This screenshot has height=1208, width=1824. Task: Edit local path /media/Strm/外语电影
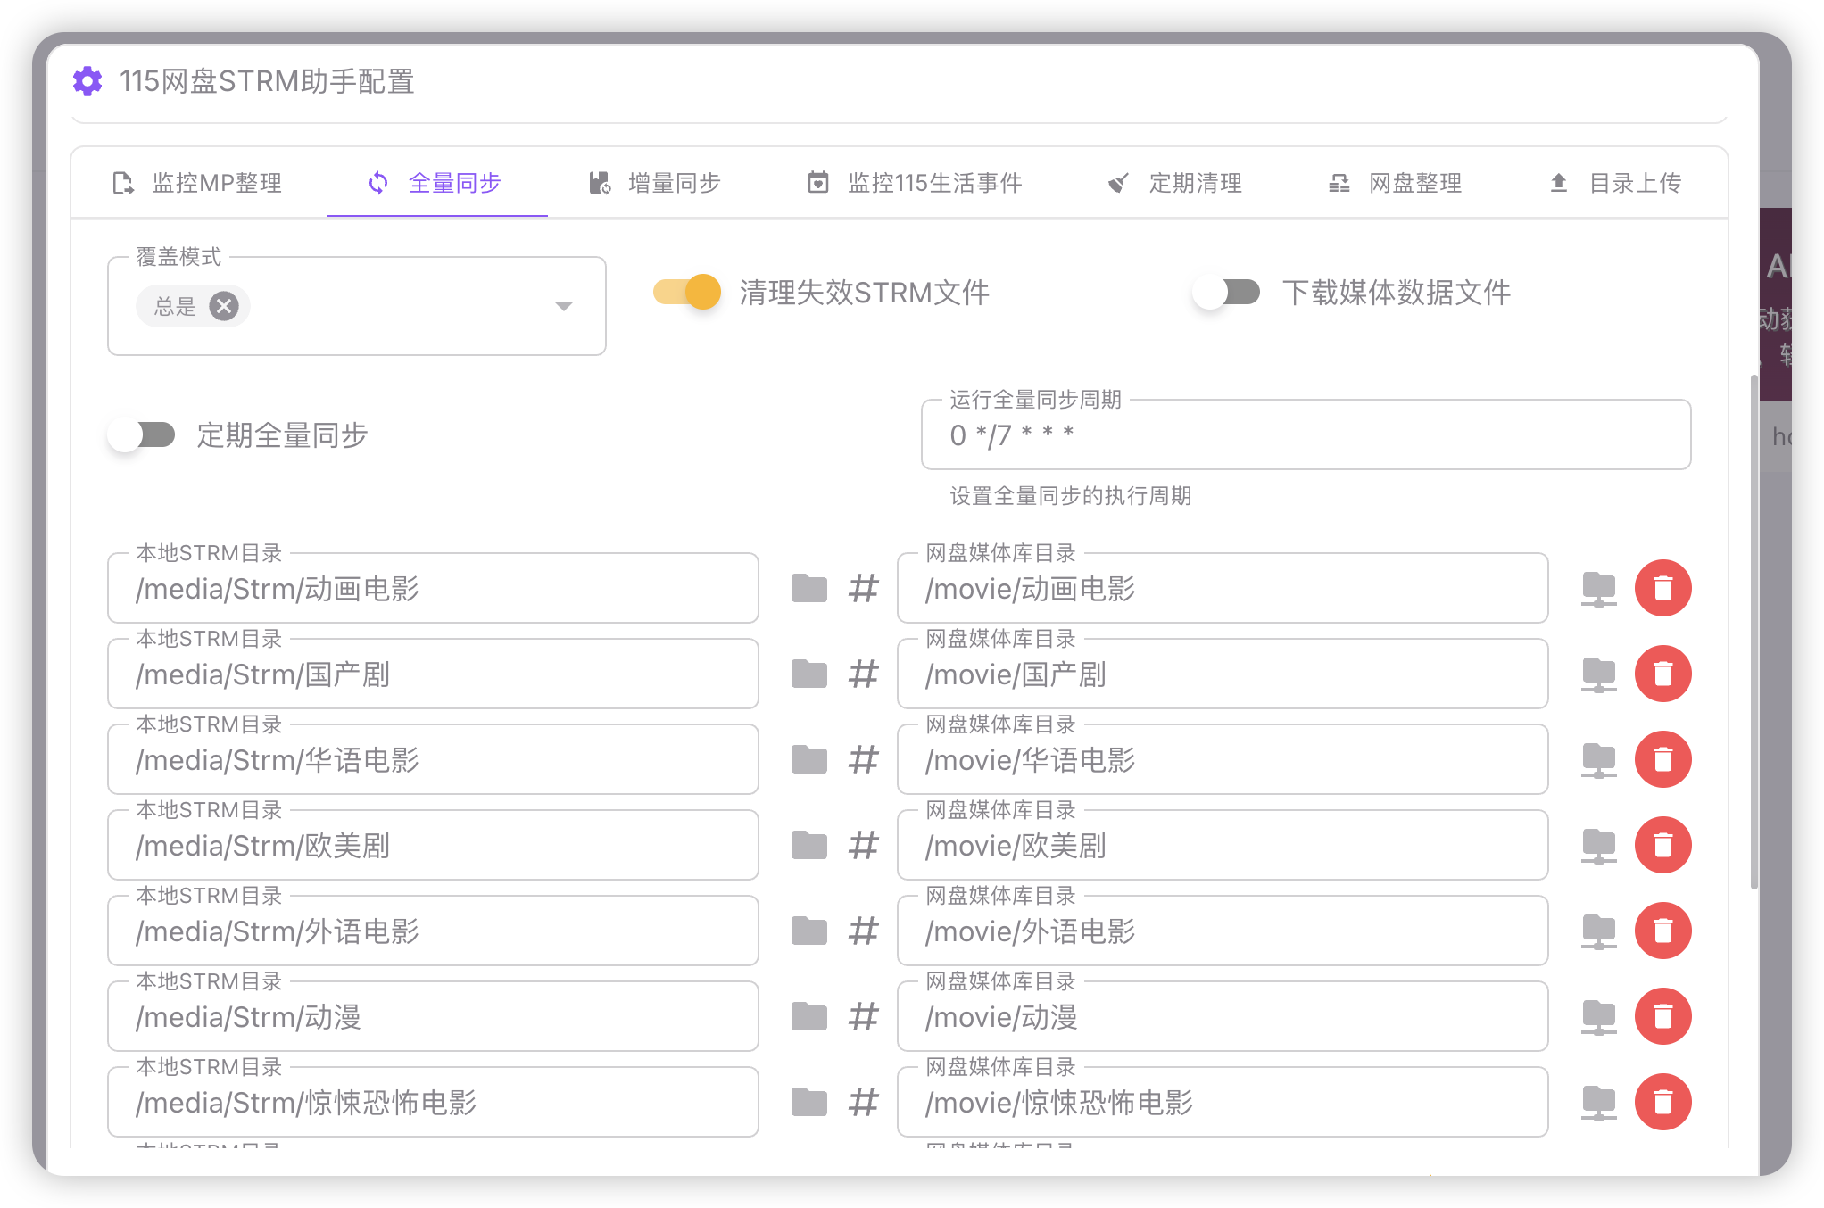[x=433, y=931]
